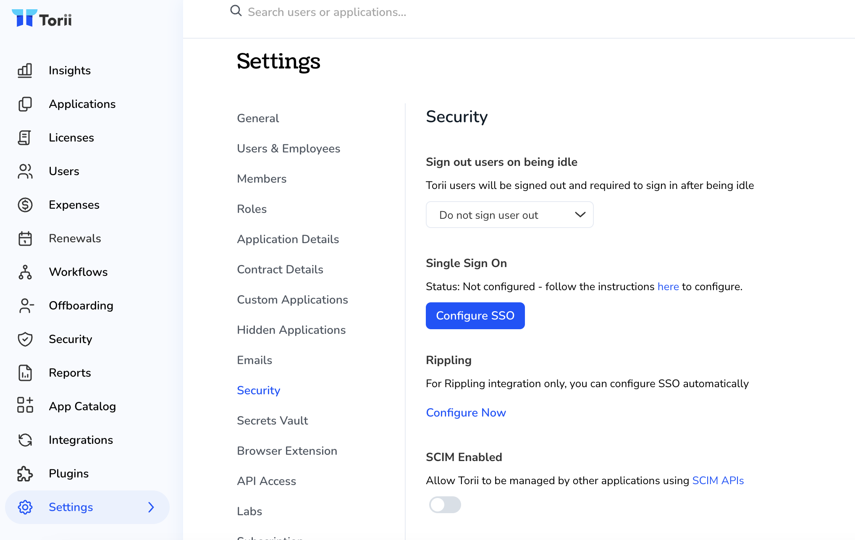
Task: Focus the search users or applications field
Action: pos(327,12)
